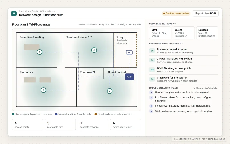This screenshot has width=230, height=144.
Task: Click 24-port managed PoE switch title
Action: (174, 59)
